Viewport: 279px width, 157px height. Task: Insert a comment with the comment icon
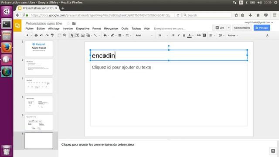pos(204,35)
